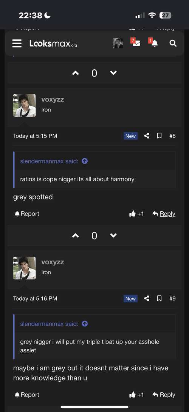Open the Looksmax.org home logo
This screenshot has width=189, height=412.
point(53,43)
